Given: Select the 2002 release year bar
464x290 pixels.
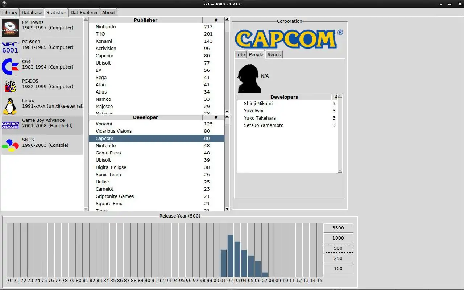Looking at the screenshot, I should pos(231,256).
